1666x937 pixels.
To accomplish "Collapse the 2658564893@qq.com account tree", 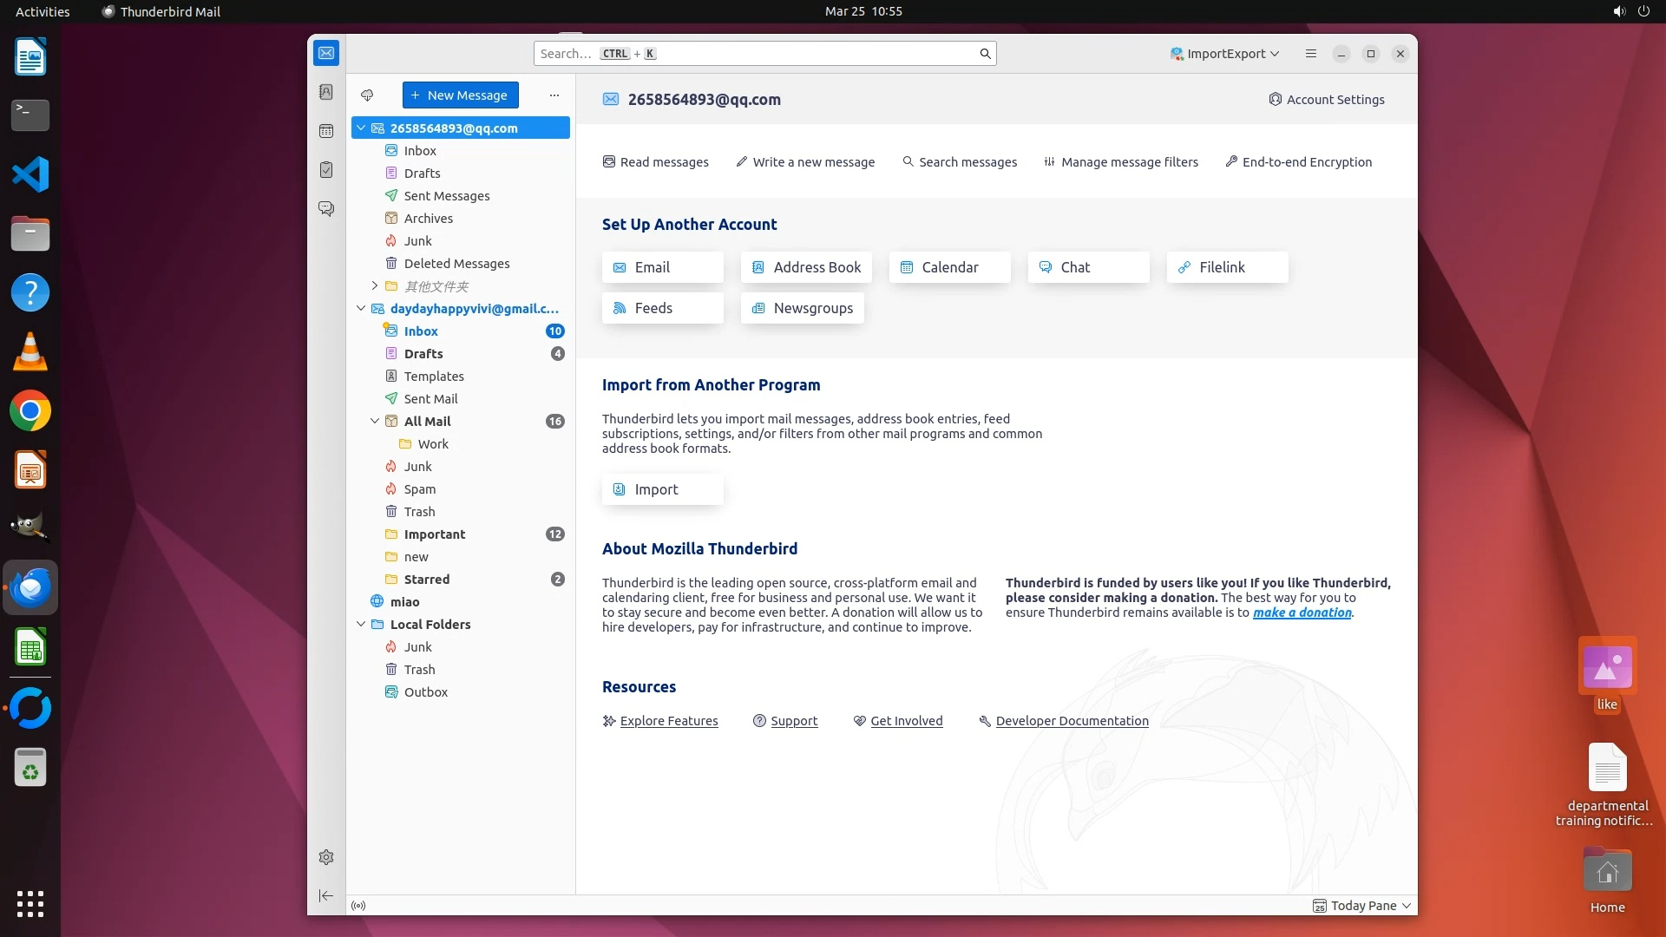I will tap(361, 128).
